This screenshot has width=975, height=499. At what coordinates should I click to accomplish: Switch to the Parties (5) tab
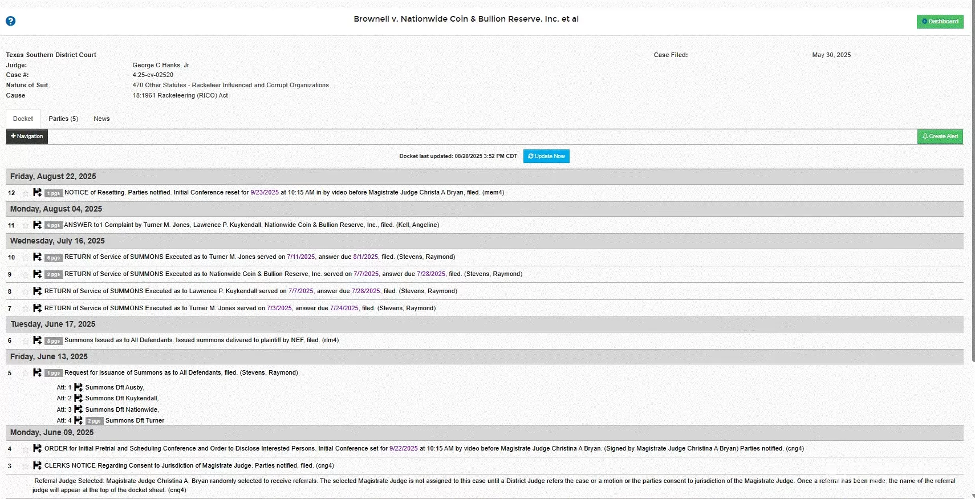tap(63, 119)
